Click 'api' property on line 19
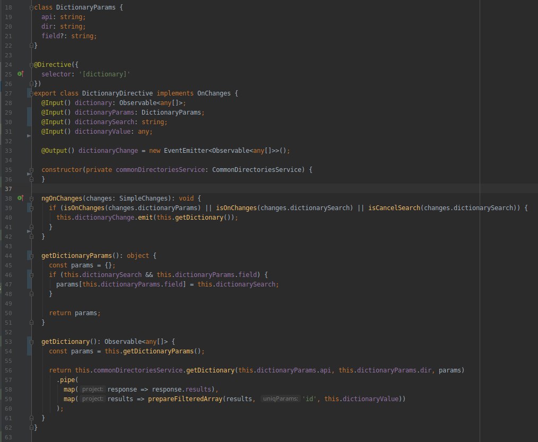 click(47, 17)
